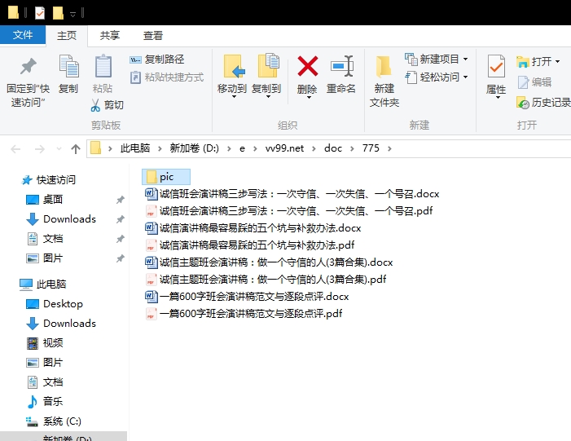Click the New item (新建项目) icon

(x=411, y=59)
